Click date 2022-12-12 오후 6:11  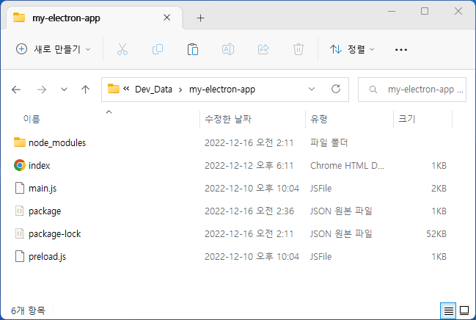tap(249, 165)
